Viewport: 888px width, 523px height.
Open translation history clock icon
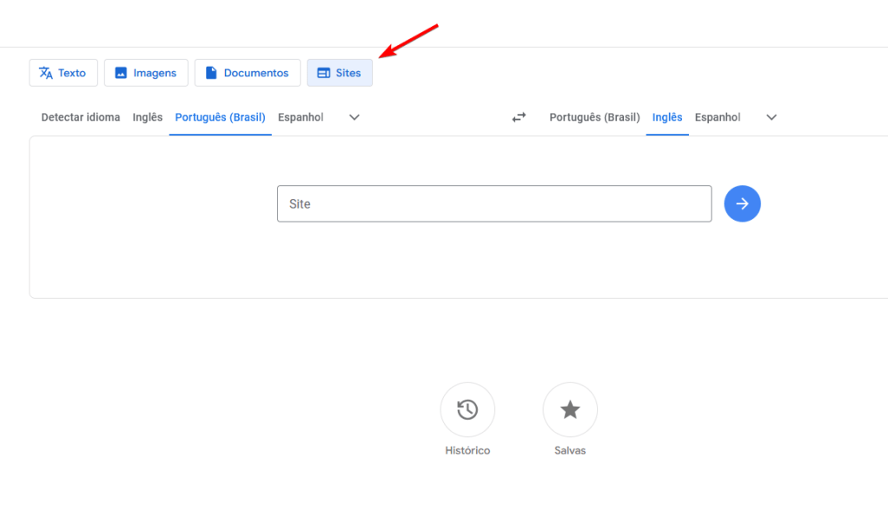467,409
